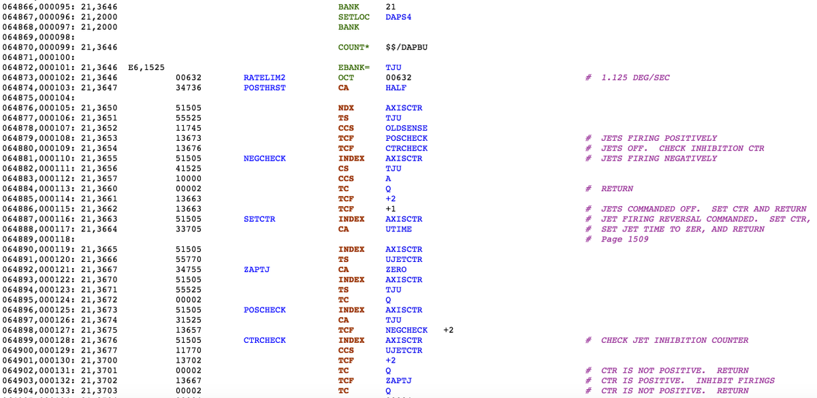Select the $$/DAPBU operand

406,48
